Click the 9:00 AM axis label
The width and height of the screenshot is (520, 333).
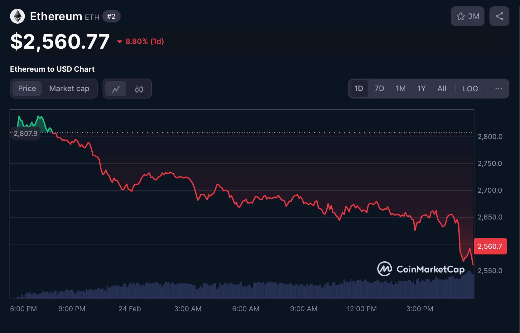(x=304, y=309)
